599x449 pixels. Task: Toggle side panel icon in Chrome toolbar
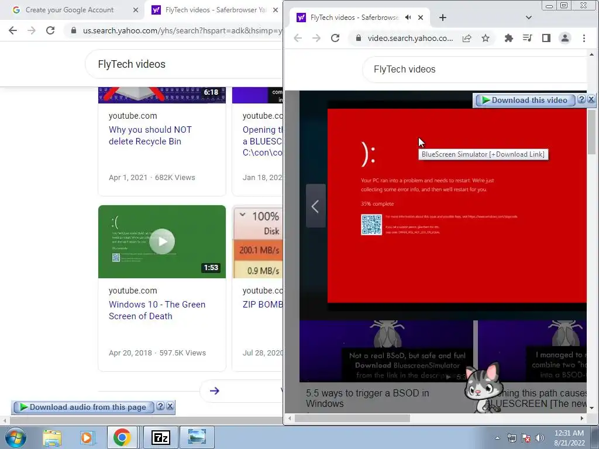click(546, 38)
